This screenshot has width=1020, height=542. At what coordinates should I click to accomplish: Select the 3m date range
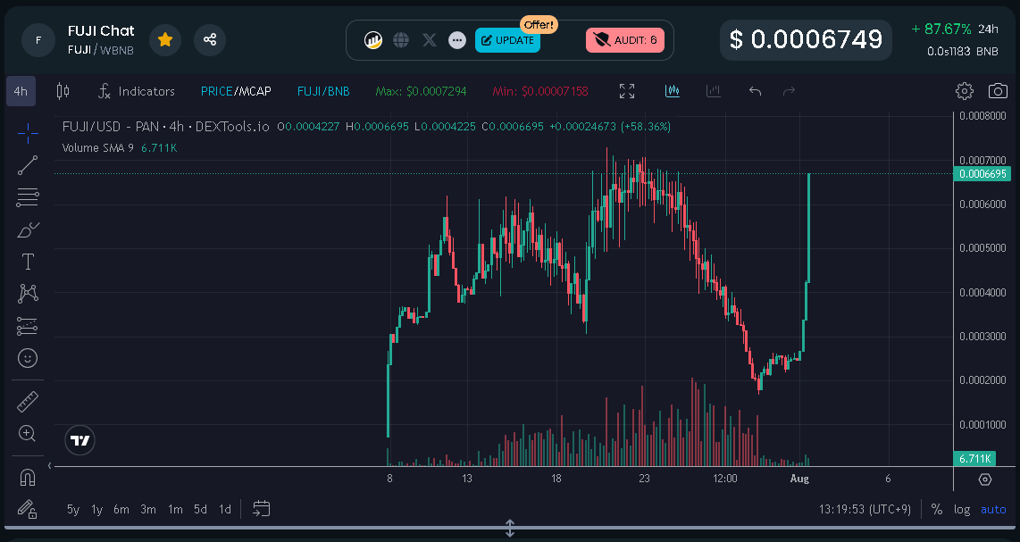pyautogui.click(x=148, y=509)
